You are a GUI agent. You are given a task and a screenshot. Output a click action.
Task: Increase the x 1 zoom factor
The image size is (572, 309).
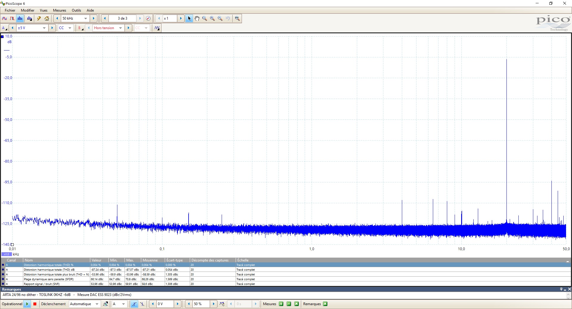point(181,18)
